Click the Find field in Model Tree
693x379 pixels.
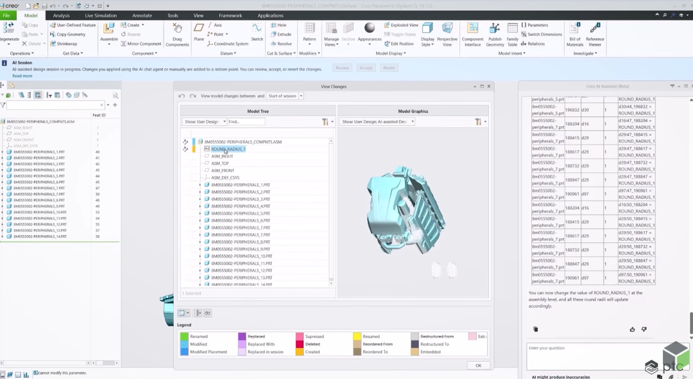point(246,121)
